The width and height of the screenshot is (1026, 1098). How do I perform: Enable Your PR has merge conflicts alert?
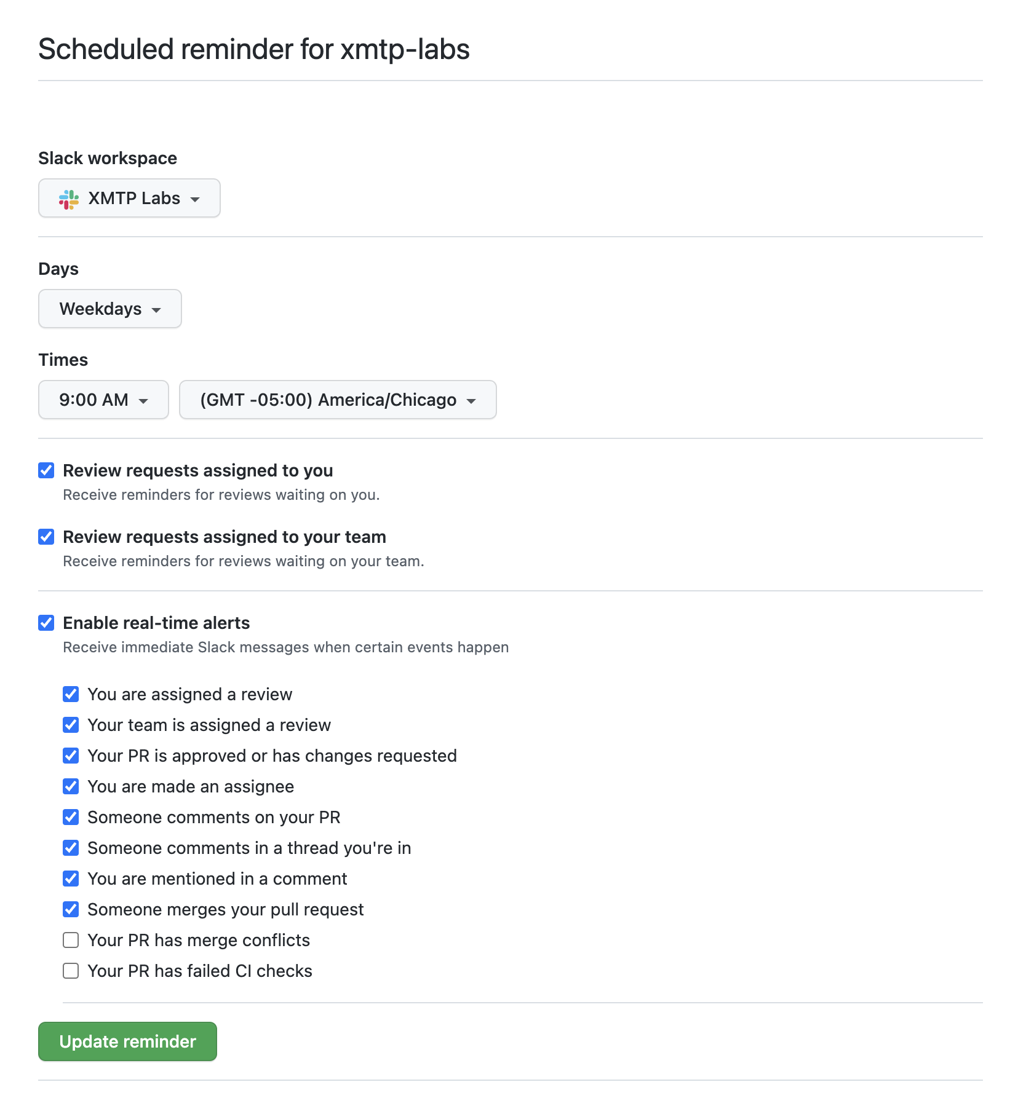(x=71, y=940)
